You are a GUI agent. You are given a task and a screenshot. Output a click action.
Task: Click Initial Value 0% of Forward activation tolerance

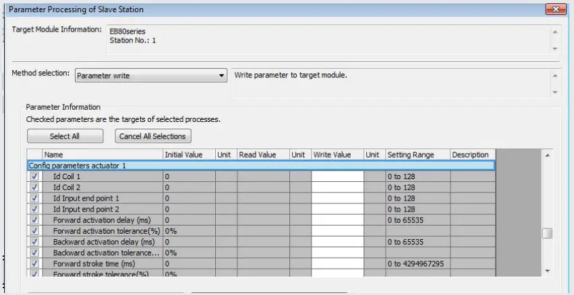point(189,231)
